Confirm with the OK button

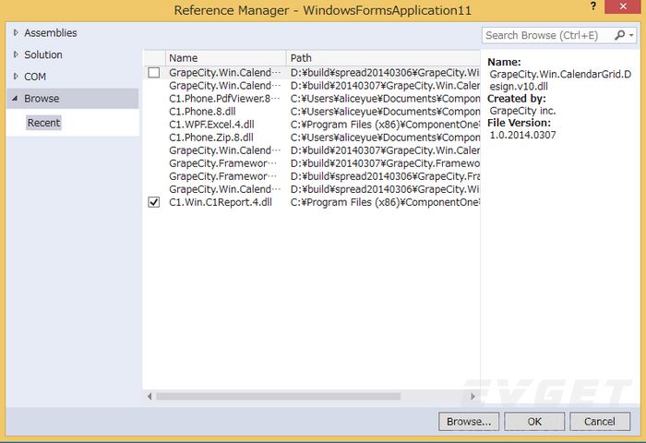pos(534,422)
